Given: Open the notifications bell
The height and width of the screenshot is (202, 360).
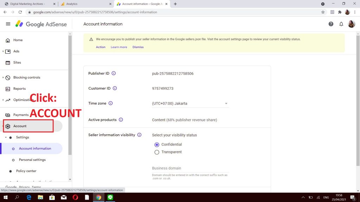Looking at the screenshot, I should 341,24.
